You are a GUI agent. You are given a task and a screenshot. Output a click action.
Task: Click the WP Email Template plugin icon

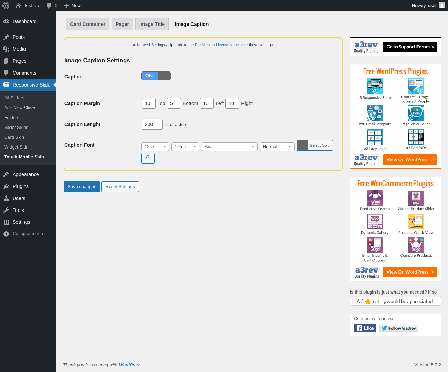click(x=375, y=113)
